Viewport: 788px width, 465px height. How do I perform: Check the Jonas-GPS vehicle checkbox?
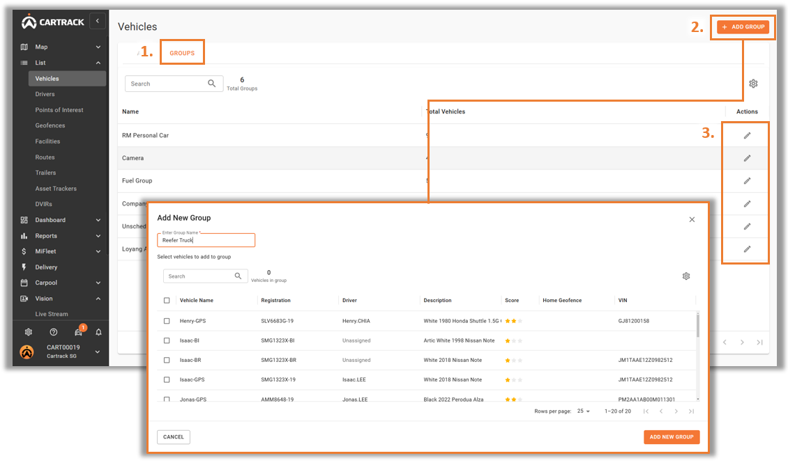pyautogui.click(x=167, y=400)
